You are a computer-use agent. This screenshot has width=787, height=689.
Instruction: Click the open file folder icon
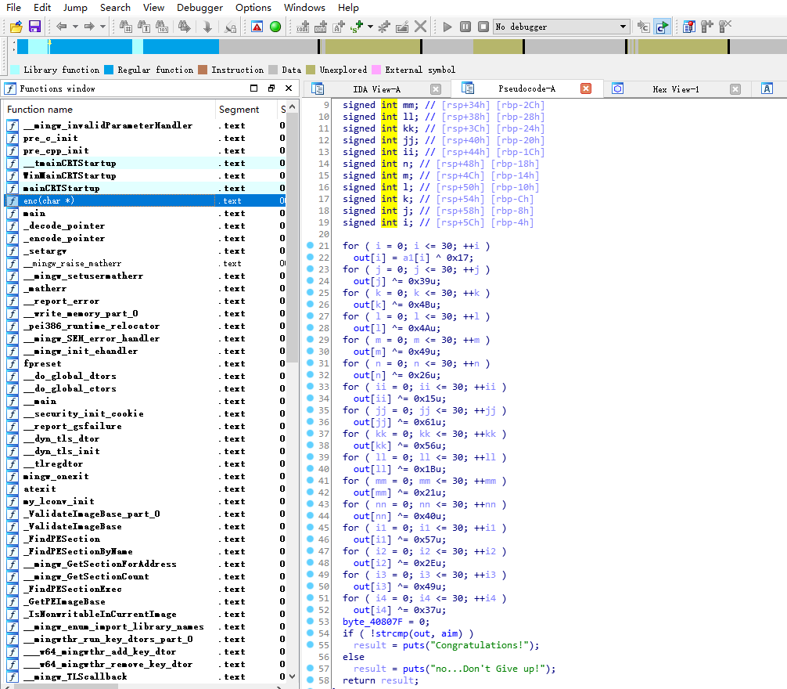point(16,27)
